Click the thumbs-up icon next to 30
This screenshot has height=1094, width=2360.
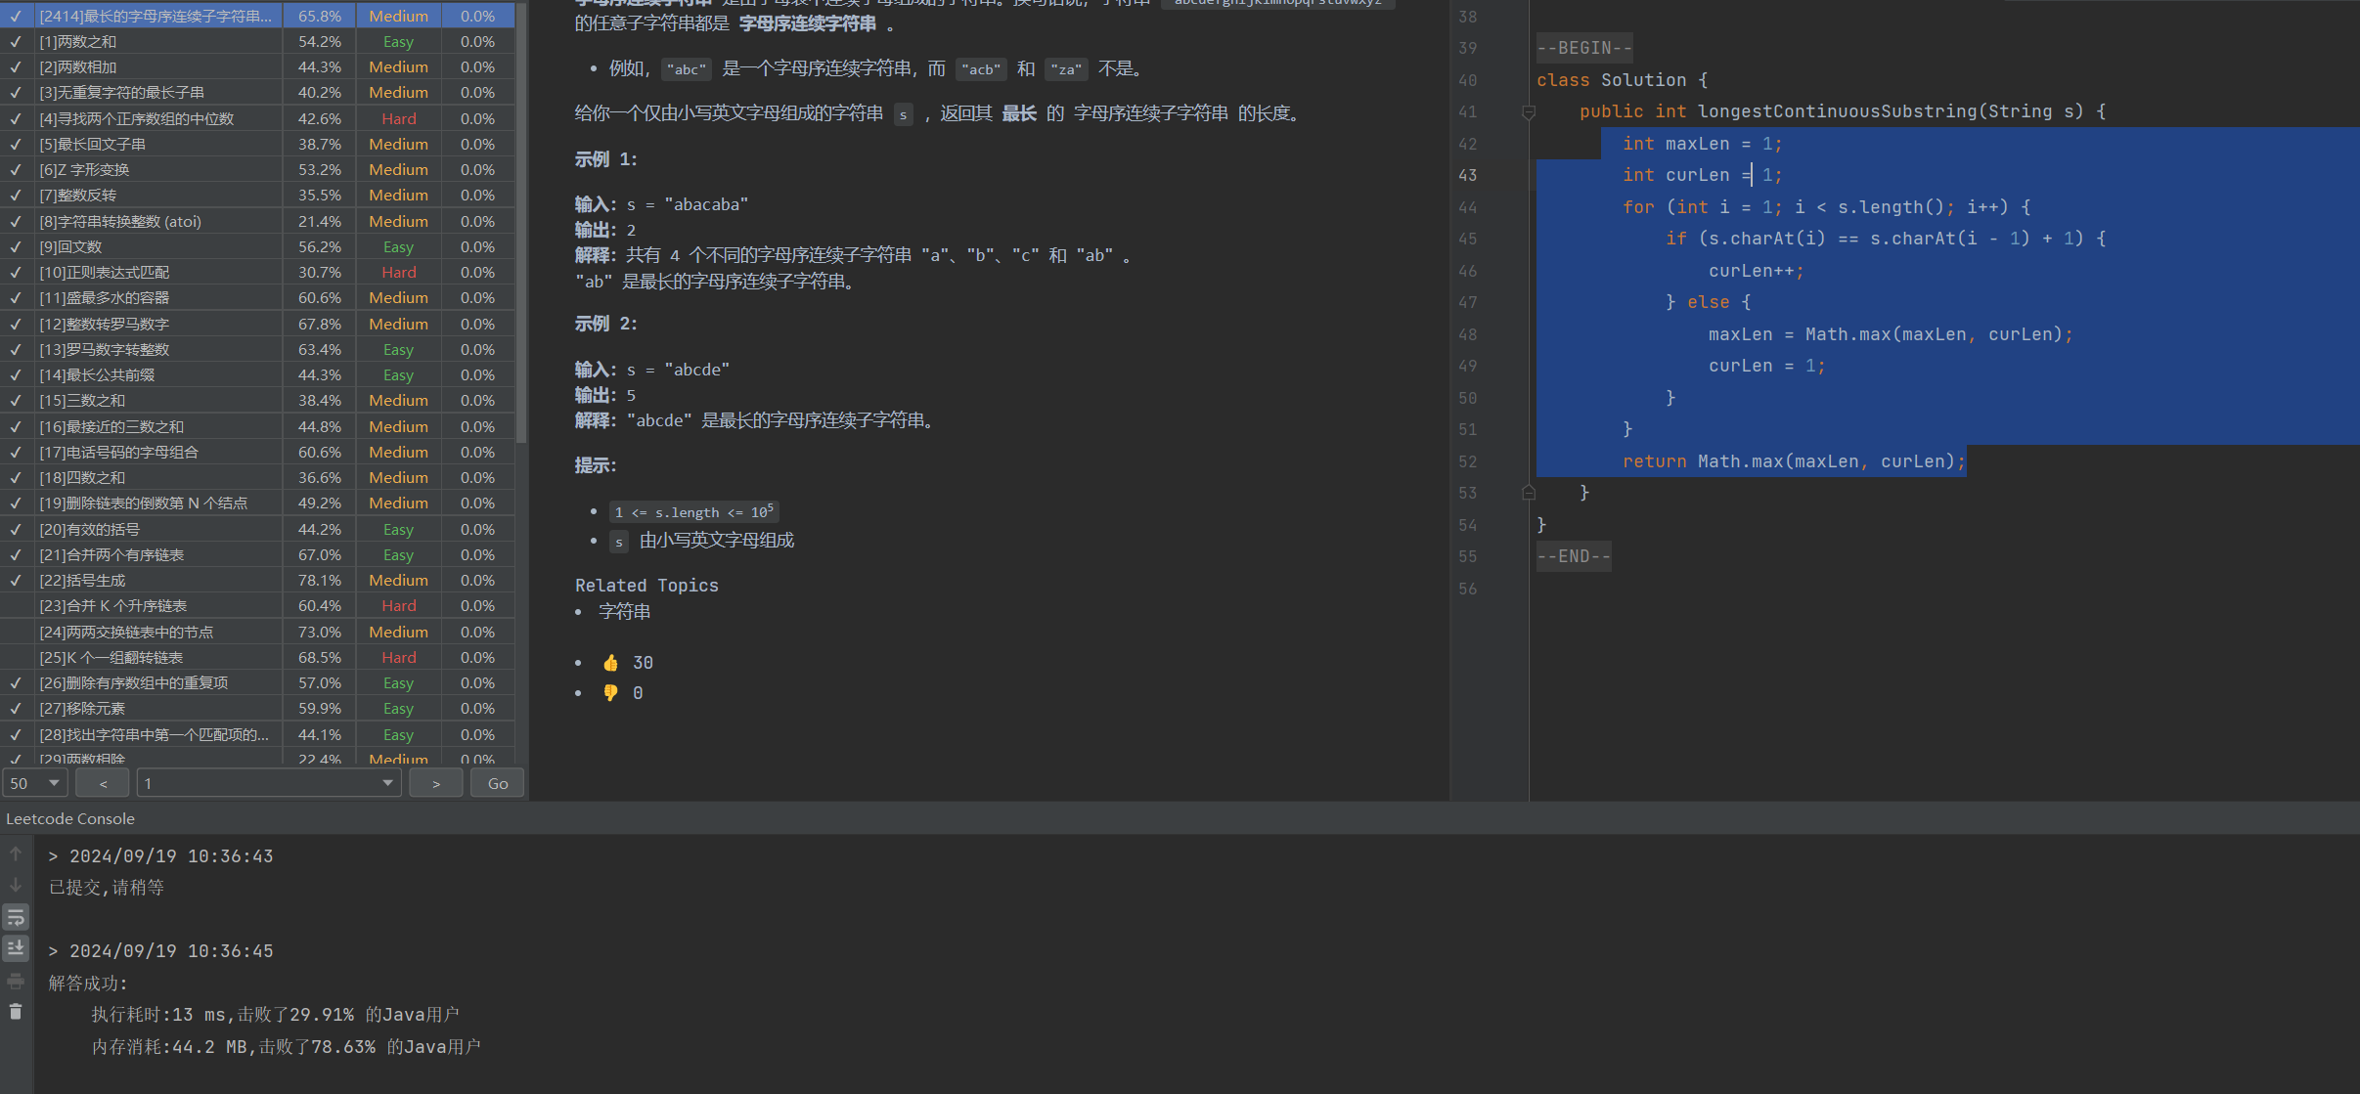[x=610, y=663]
